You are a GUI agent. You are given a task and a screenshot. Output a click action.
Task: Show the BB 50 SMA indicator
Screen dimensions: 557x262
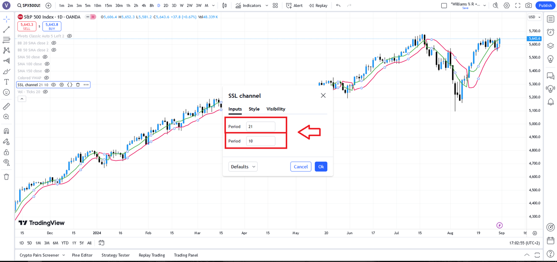(54, 50)
